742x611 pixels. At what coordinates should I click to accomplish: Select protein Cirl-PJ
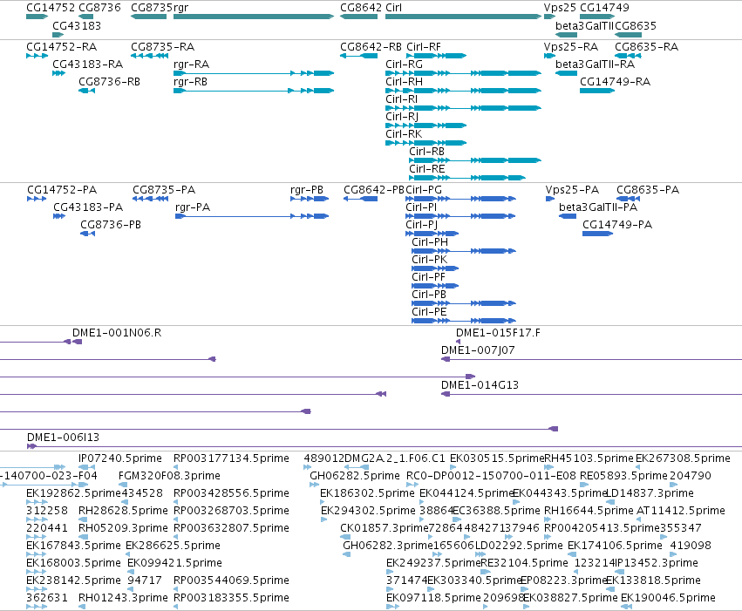(421, 225)
